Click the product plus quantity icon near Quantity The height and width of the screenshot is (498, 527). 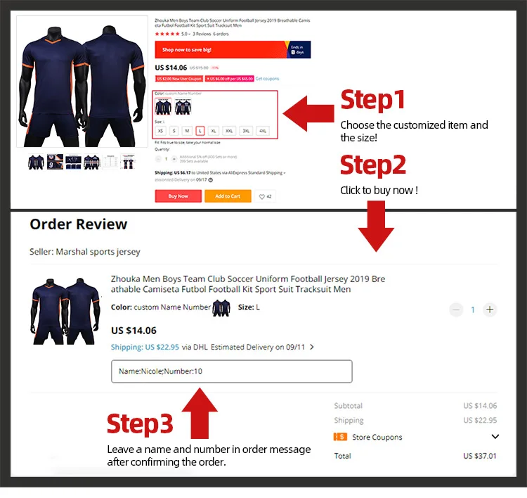coord(174,159)
